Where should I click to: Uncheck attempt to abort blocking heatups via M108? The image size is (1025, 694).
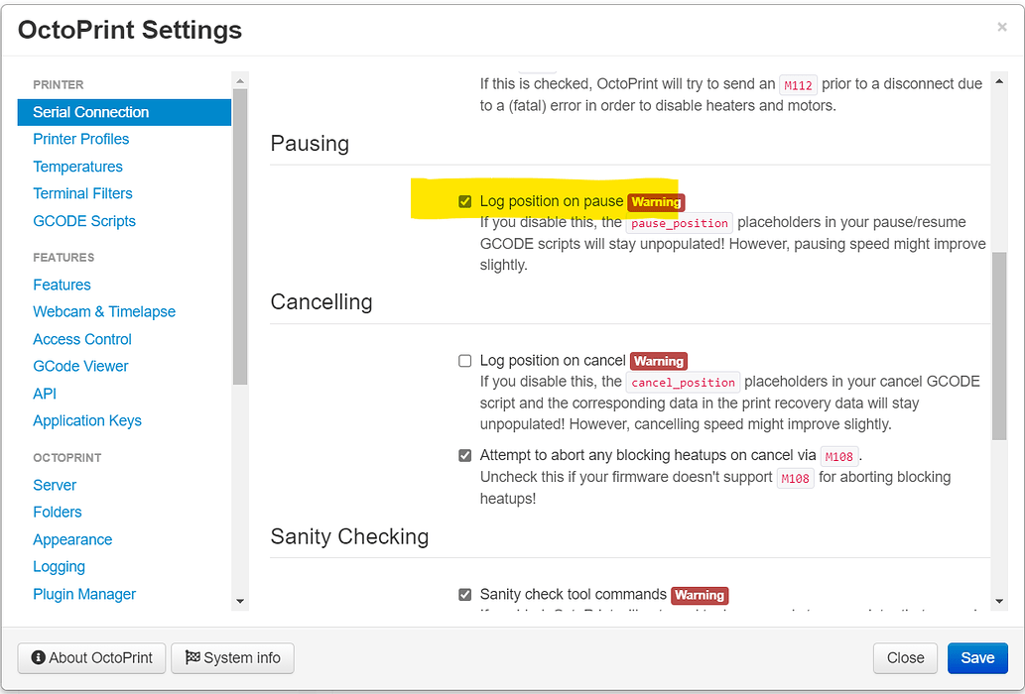(464, 455)
